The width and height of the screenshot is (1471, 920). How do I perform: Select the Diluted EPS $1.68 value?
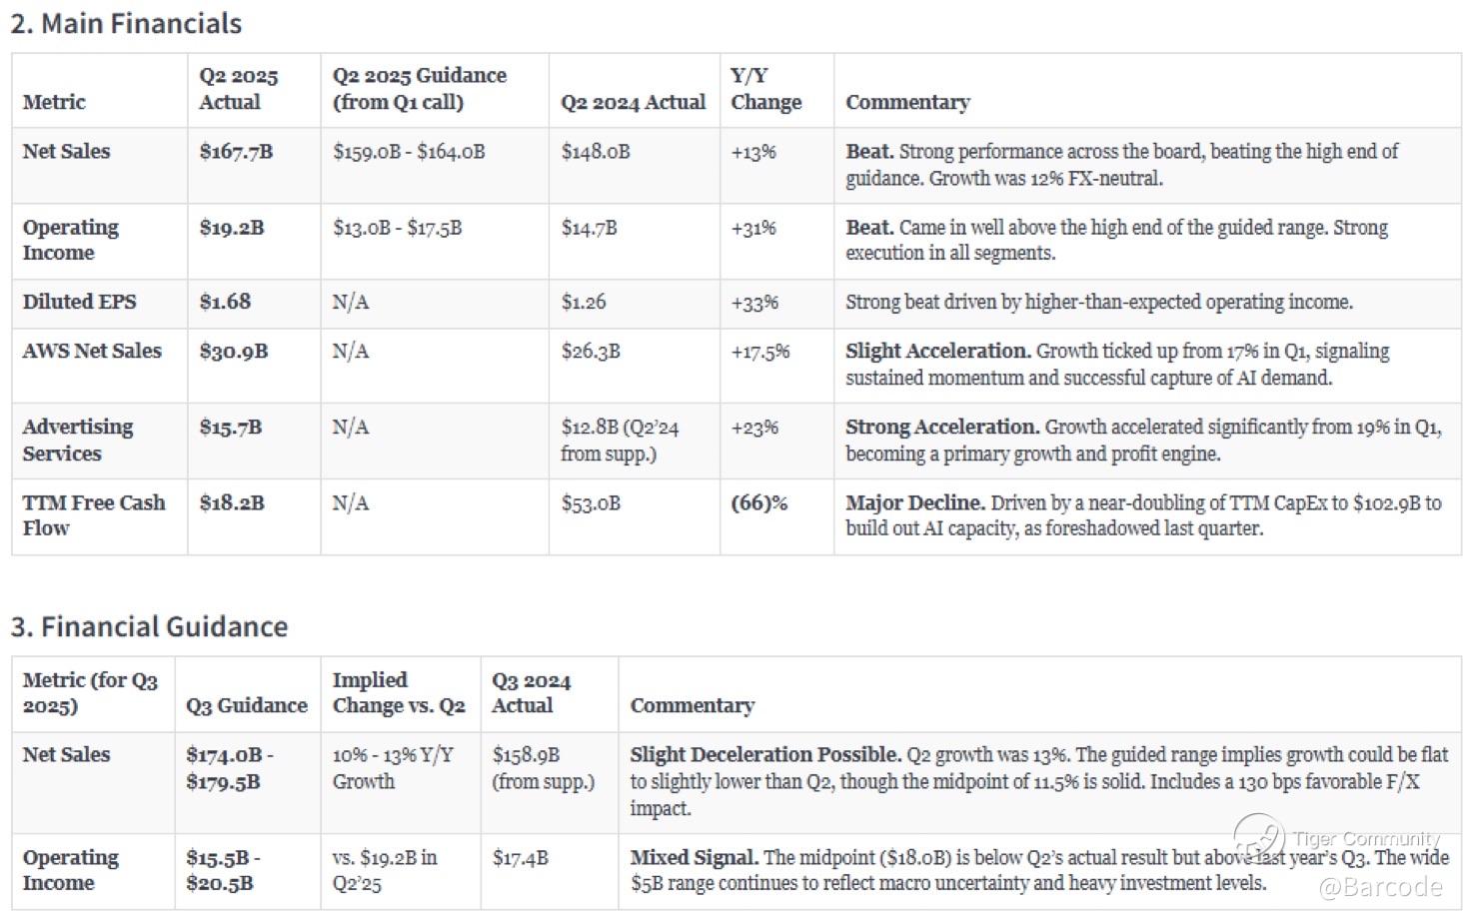(x=225, y=302)
